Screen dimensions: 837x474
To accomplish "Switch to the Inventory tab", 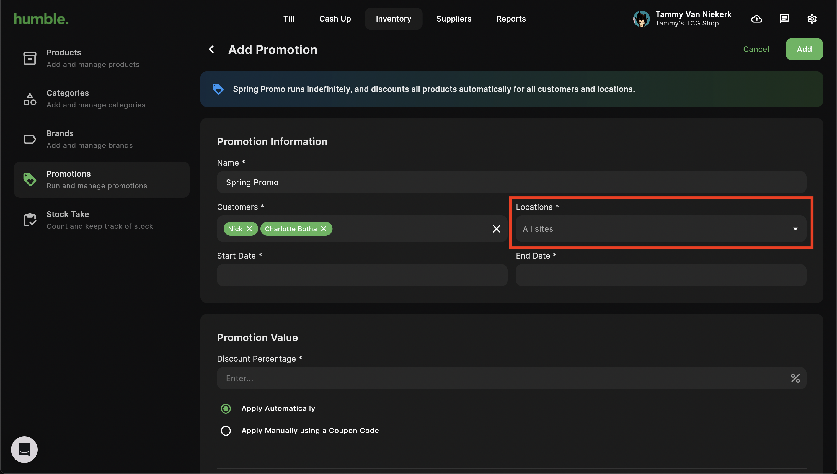I will coord(393,19).
